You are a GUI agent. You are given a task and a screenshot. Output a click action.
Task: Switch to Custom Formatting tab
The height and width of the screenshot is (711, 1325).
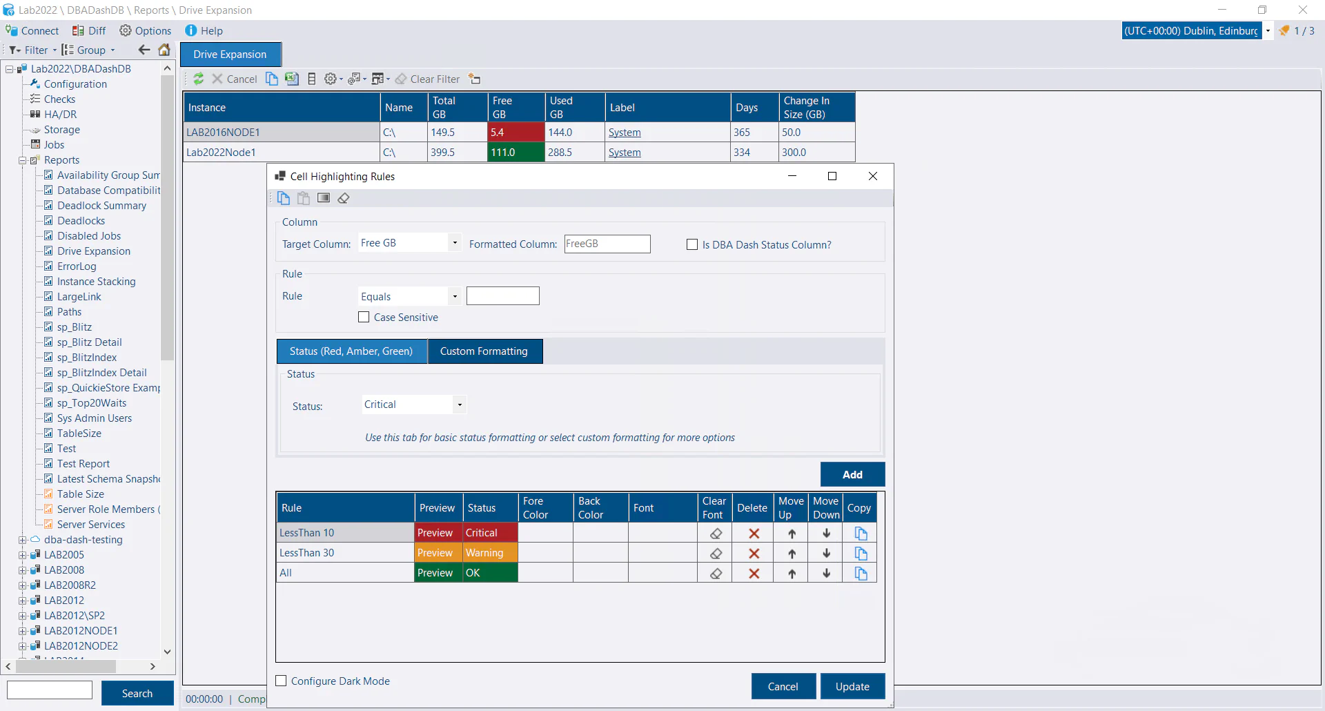(x=484, y=351)
